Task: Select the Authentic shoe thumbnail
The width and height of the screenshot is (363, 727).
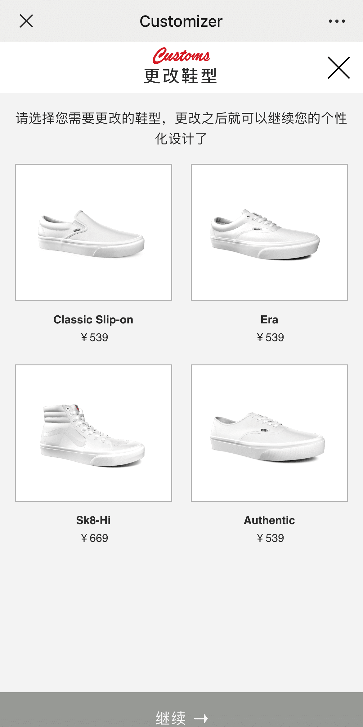Action: [x=269, y=433]
